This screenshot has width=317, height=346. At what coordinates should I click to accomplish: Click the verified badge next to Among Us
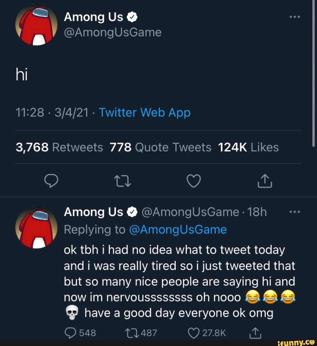131,16
